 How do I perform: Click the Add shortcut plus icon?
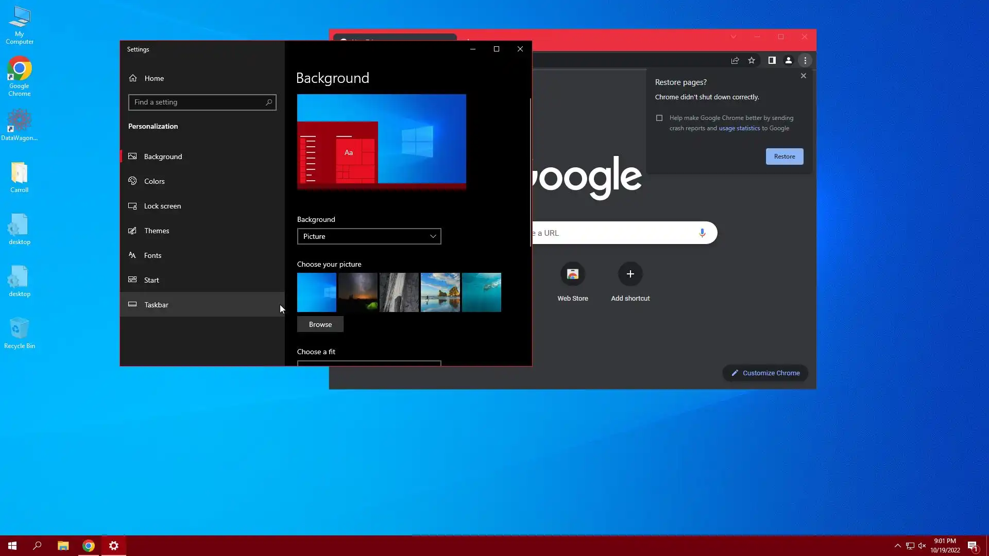point(630,274)
